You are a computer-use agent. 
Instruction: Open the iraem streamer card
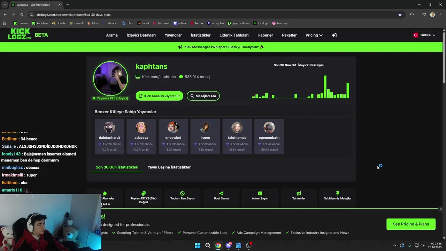tap(205, 137)
